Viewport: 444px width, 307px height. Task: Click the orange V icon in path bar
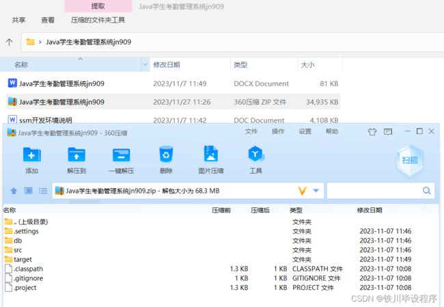303,191
